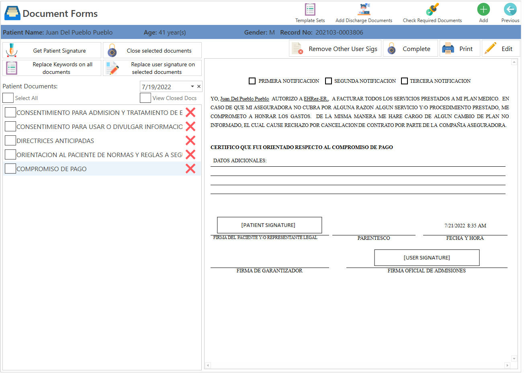Toggle the Select All checkbox

point(8,98)
